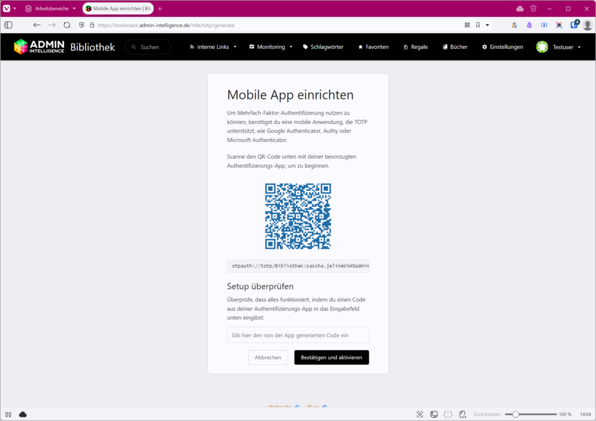
Task: Click the synced tabs cloud icon
Action: click(519, 8)
